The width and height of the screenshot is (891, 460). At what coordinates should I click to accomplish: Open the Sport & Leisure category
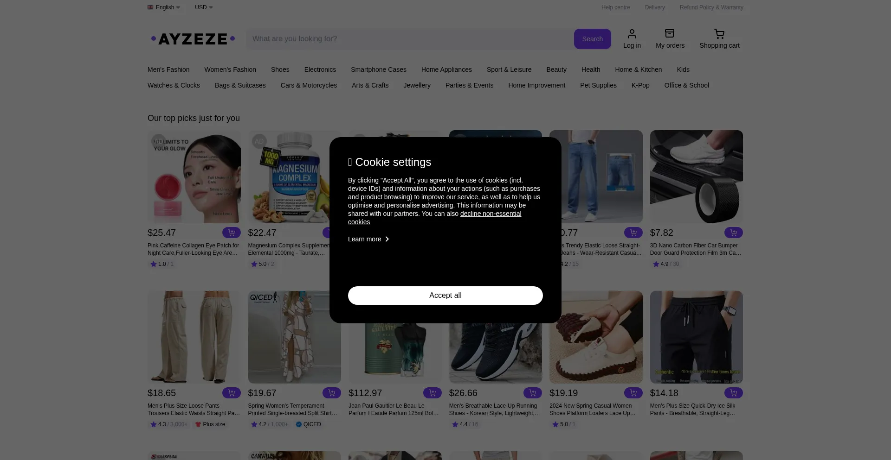coord(509,69)
